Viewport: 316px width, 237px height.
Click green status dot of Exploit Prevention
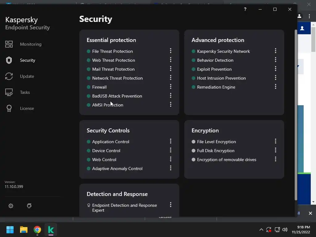tap(193, 69)
